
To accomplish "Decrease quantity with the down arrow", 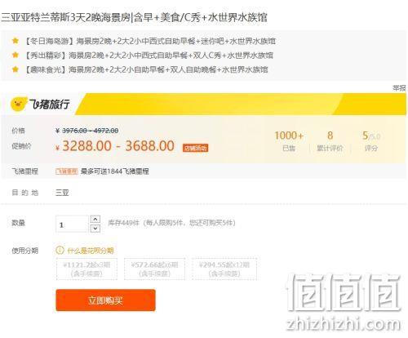I will [x=95, y=229].
